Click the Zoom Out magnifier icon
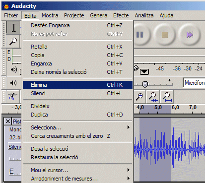The image size is (205, 183). click(x=139, y=97)
